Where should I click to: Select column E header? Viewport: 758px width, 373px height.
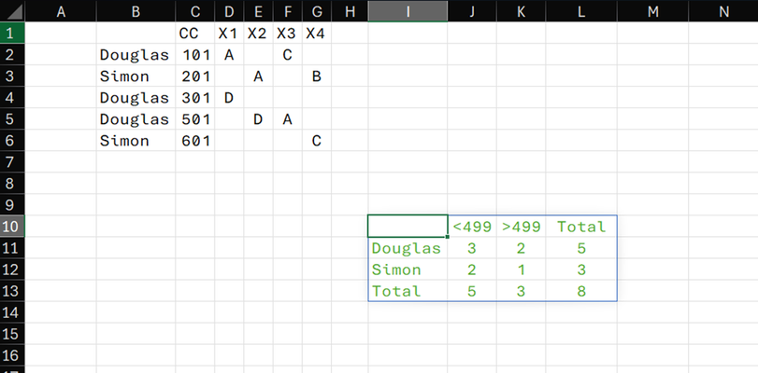(x=258, y=10)
